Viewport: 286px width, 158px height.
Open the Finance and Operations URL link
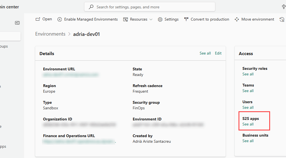pos(78,142)
